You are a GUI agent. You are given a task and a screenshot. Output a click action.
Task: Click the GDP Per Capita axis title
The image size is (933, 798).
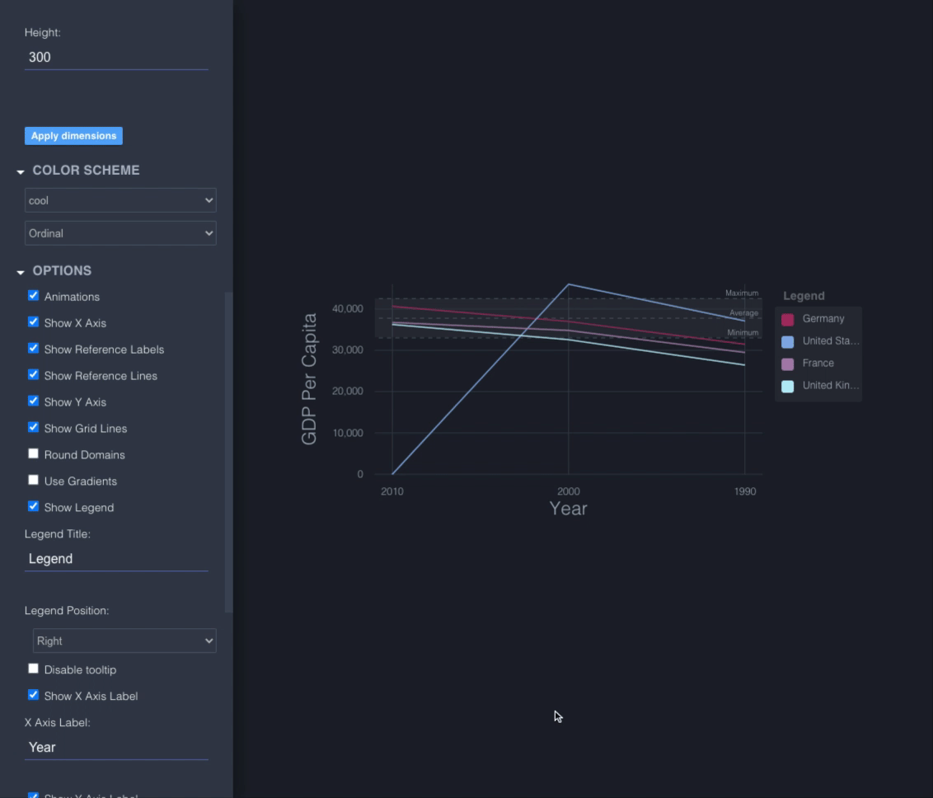click(309, 379)
